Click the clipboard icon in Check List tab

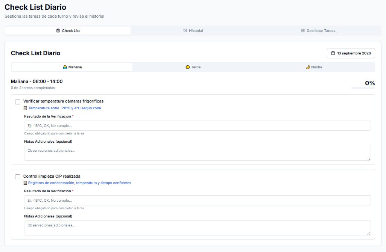[x=58, y=31]
